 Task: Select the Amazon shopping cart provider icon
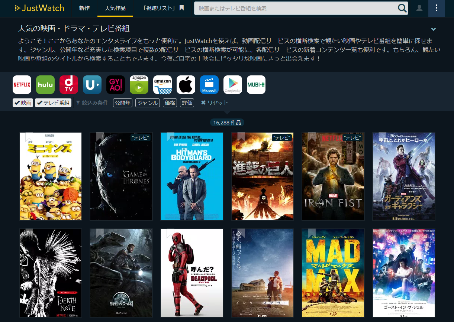[x=162, y=85]
